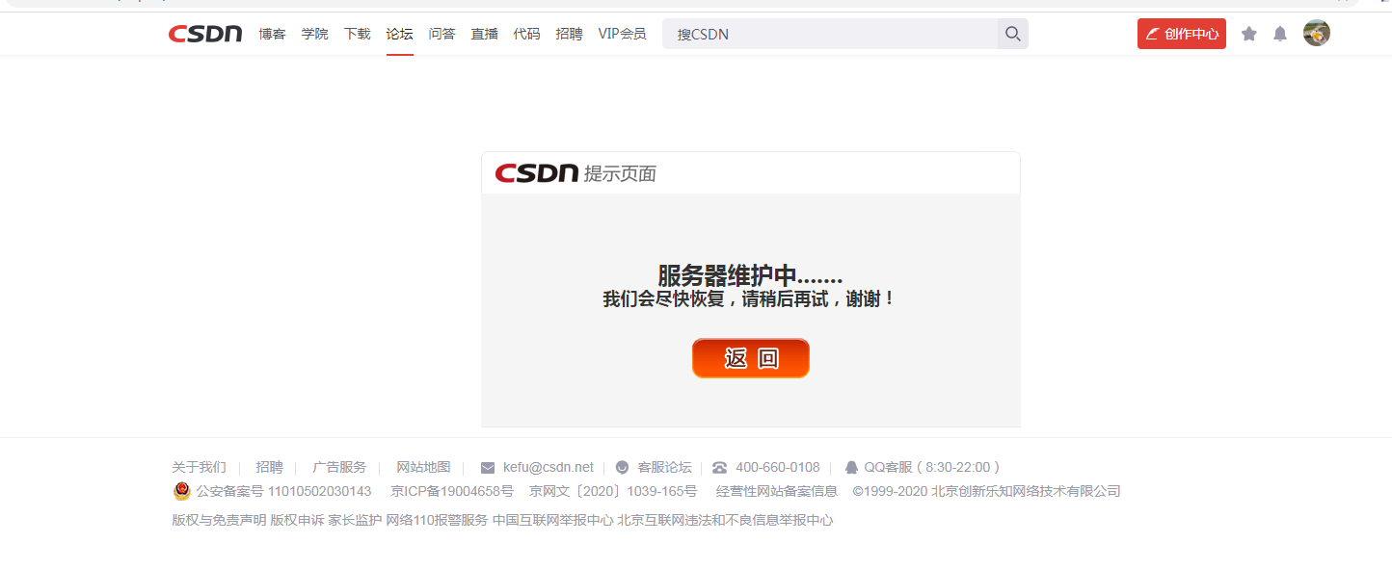The image size is (1392, 569).
Task: Open 京网文 1039-165号 link
Action: tap(613, 491)
